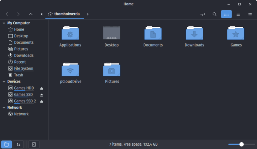The width and height of the screenshot is (257, 149).
Task: Open File System in the sidebar
Action: [x=24, y=68]
